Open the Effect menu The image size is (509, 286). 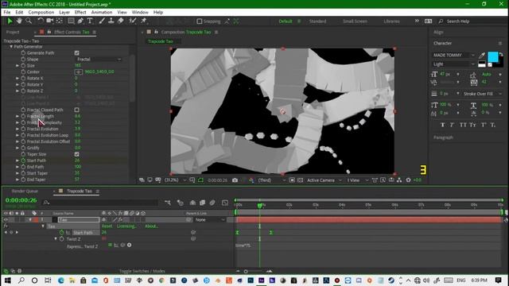pos(80,13)
